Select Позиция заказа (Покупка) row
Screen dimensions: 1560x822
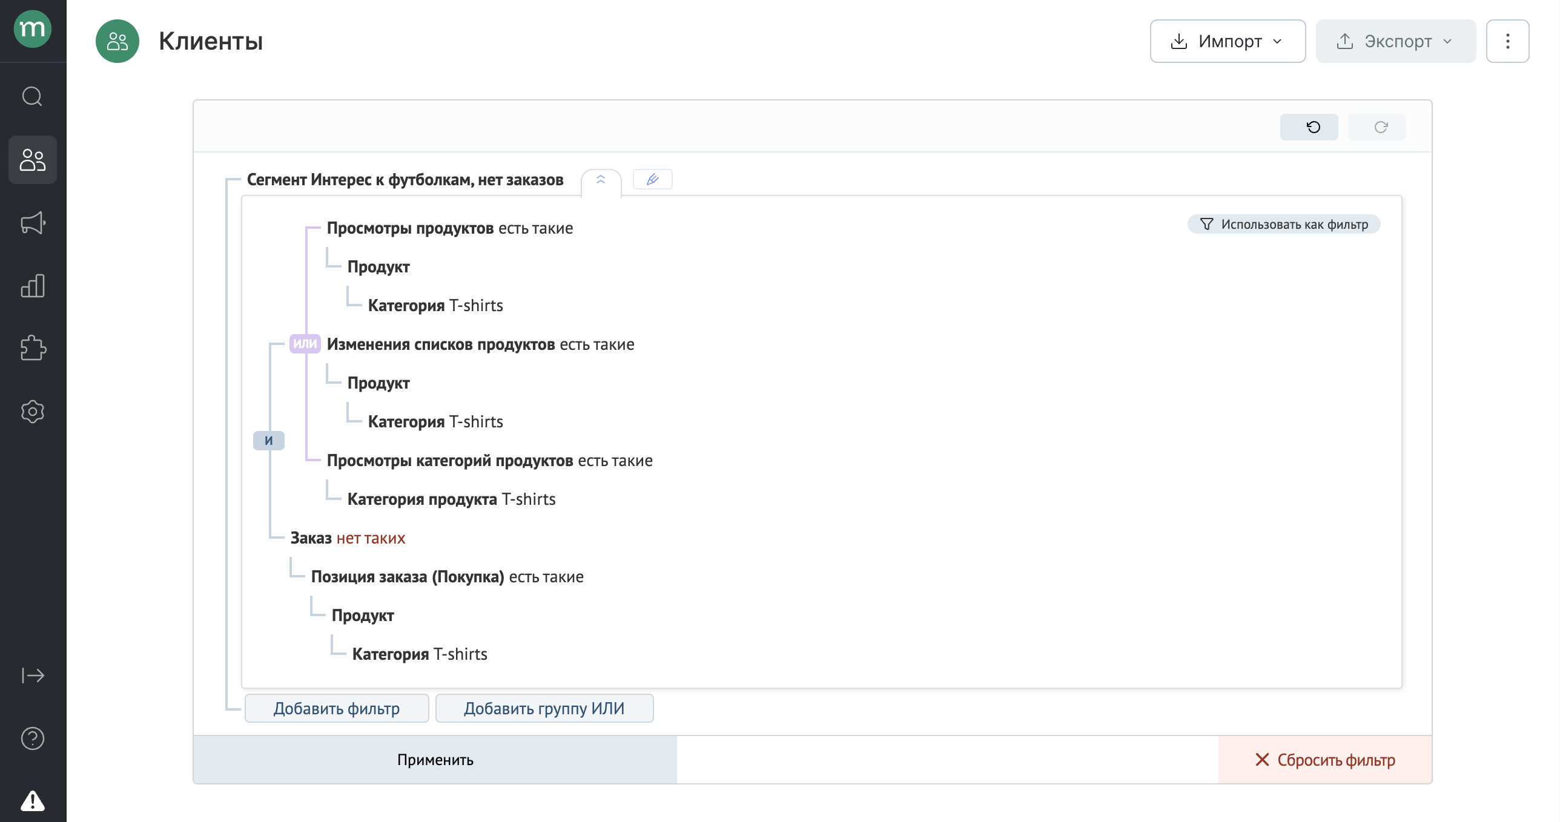pos(448,577)
